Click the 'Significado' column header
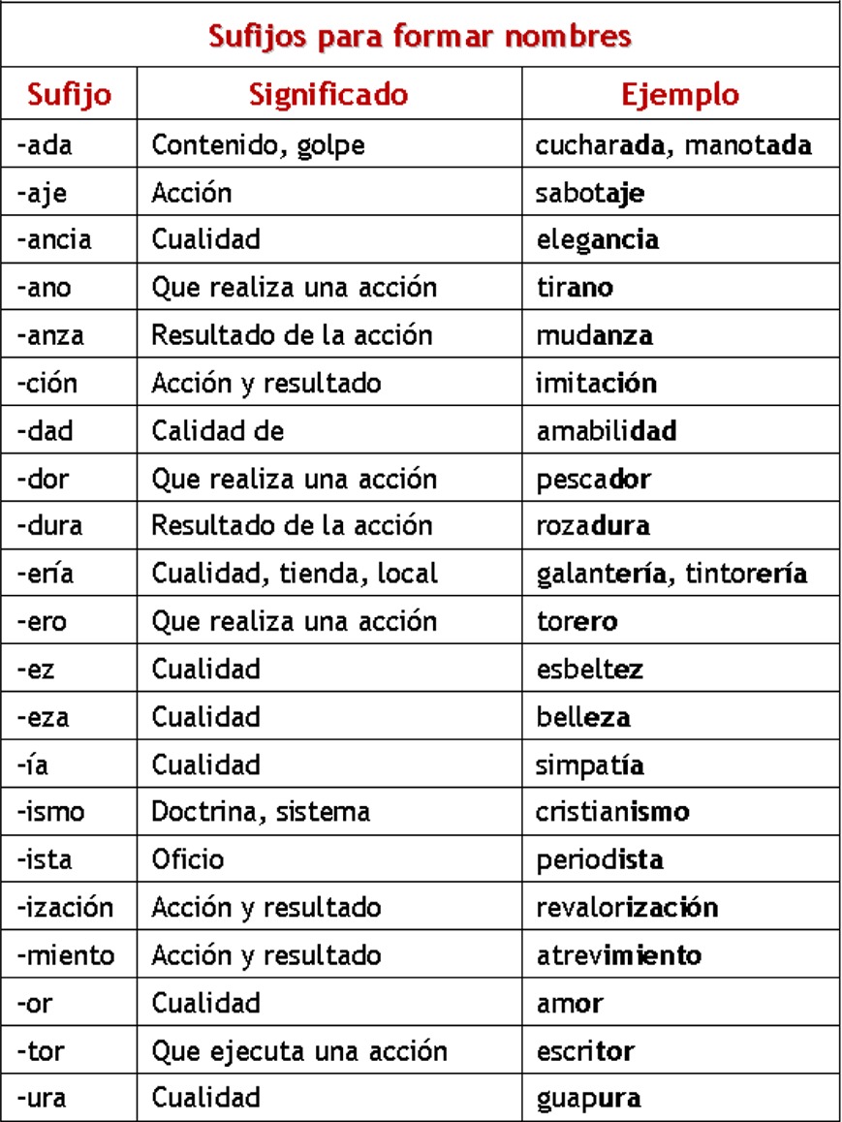The width and height of the screenshot is (842, 1122). coord(328,95)
